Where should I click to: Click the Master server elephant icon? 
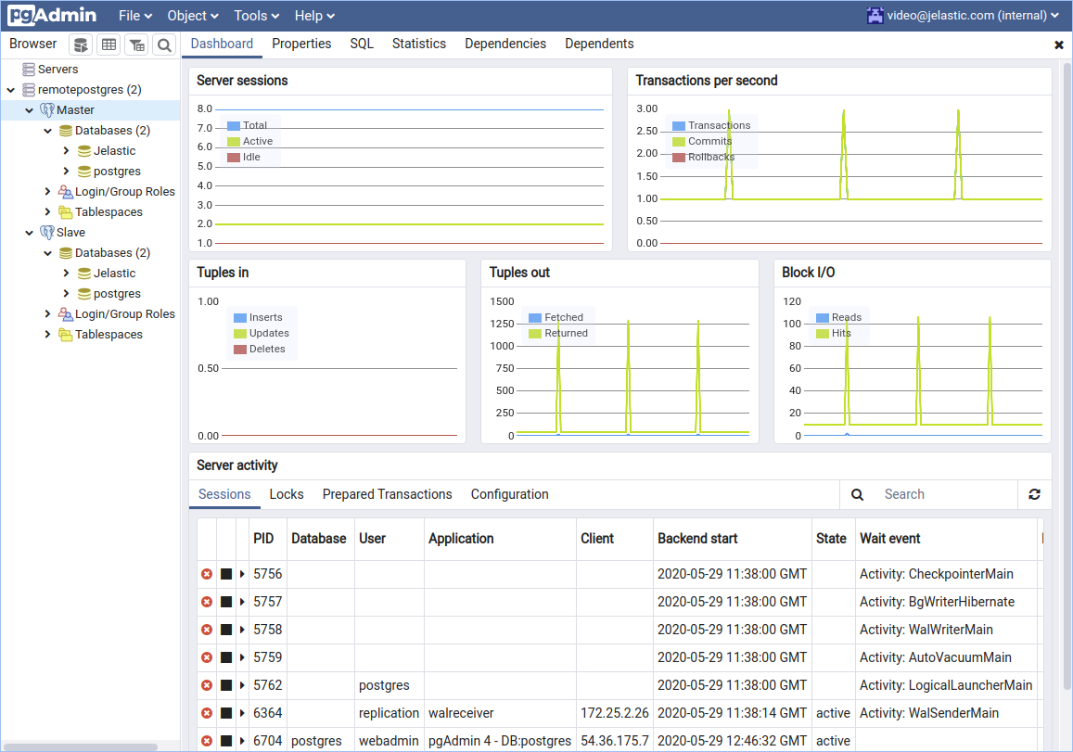click(47, 109)
